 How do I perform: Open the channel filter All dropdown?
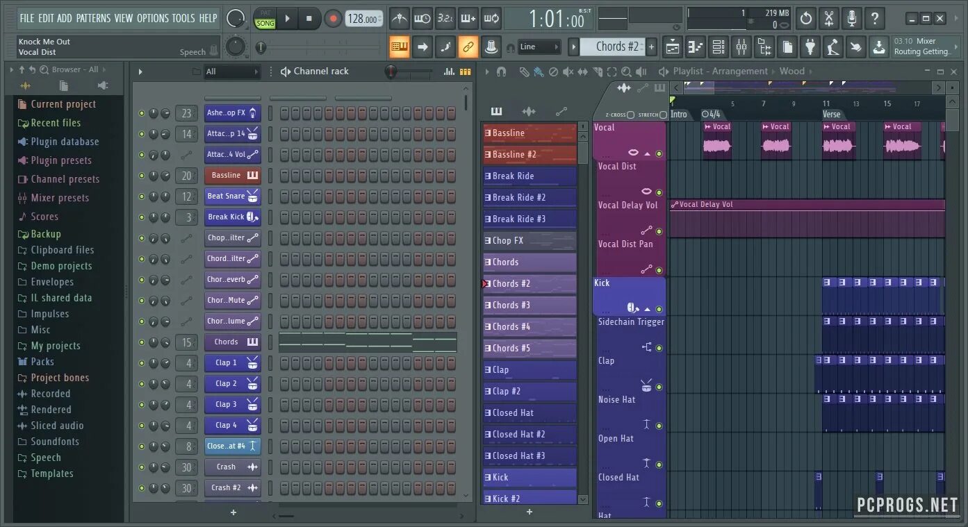click(231, 72)
